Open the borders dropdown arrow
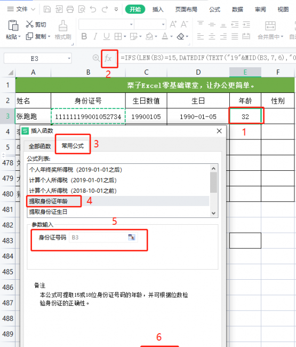The width and height of the screenshot is (296, 347). pyautogui.click(x=125, y=36)
